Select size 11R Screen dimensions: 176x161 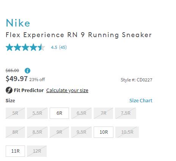(x=15, y=151)
